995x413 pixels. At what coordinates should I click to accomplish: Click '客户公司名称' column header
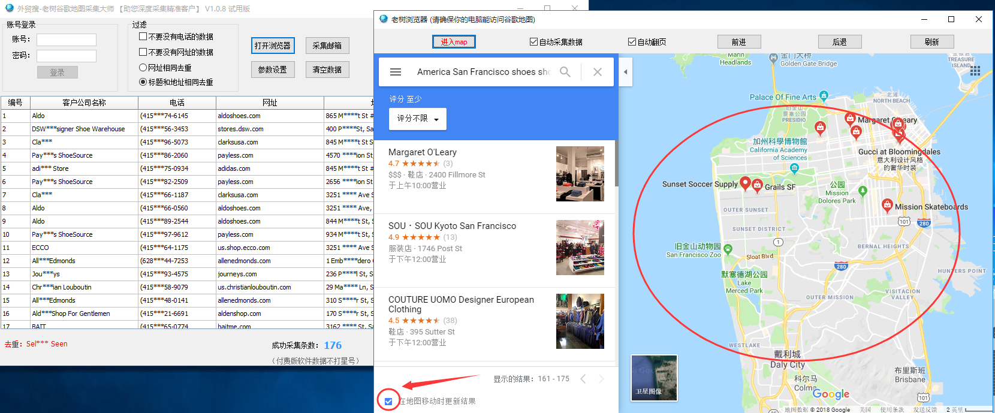(x=84, y=103)
